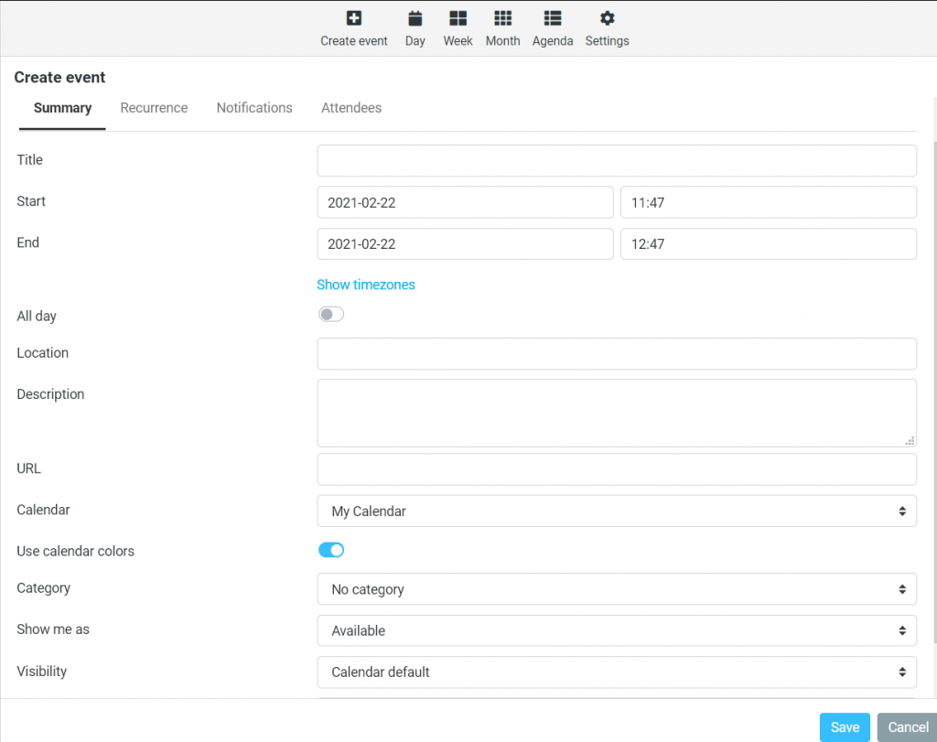937x742 pixels.
Task: Click the Create event plus icon
Action: [354, 18]
